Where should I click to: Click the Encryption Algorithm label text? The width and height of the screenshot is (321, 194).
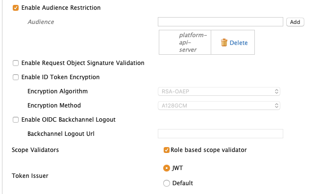point(57,91)
